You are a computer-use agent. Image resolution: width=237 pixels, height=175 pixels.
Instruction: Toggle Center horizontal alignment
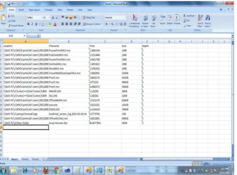click(x=67, y=24)
